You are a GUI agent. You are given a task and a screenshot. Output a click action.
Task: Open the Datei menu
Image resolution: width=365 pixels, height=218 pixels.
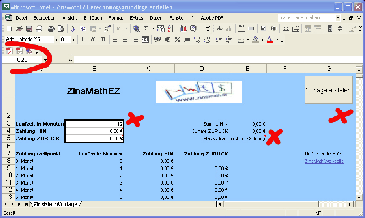21,18
